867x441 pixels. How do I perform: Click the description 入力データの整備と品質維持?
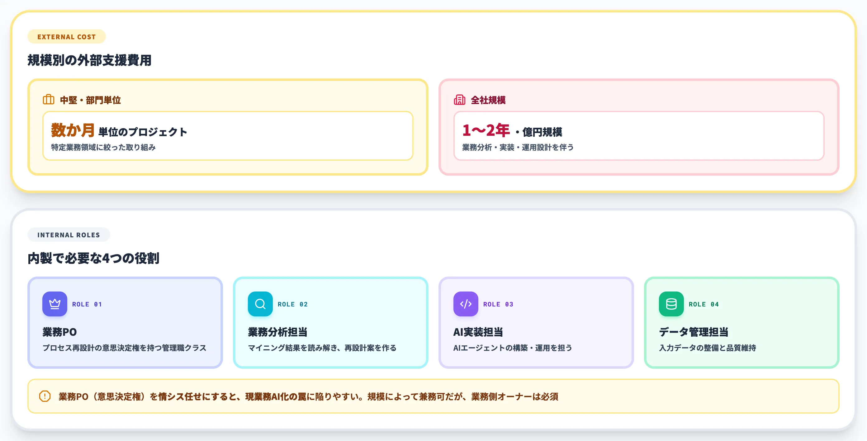[708, 348]
